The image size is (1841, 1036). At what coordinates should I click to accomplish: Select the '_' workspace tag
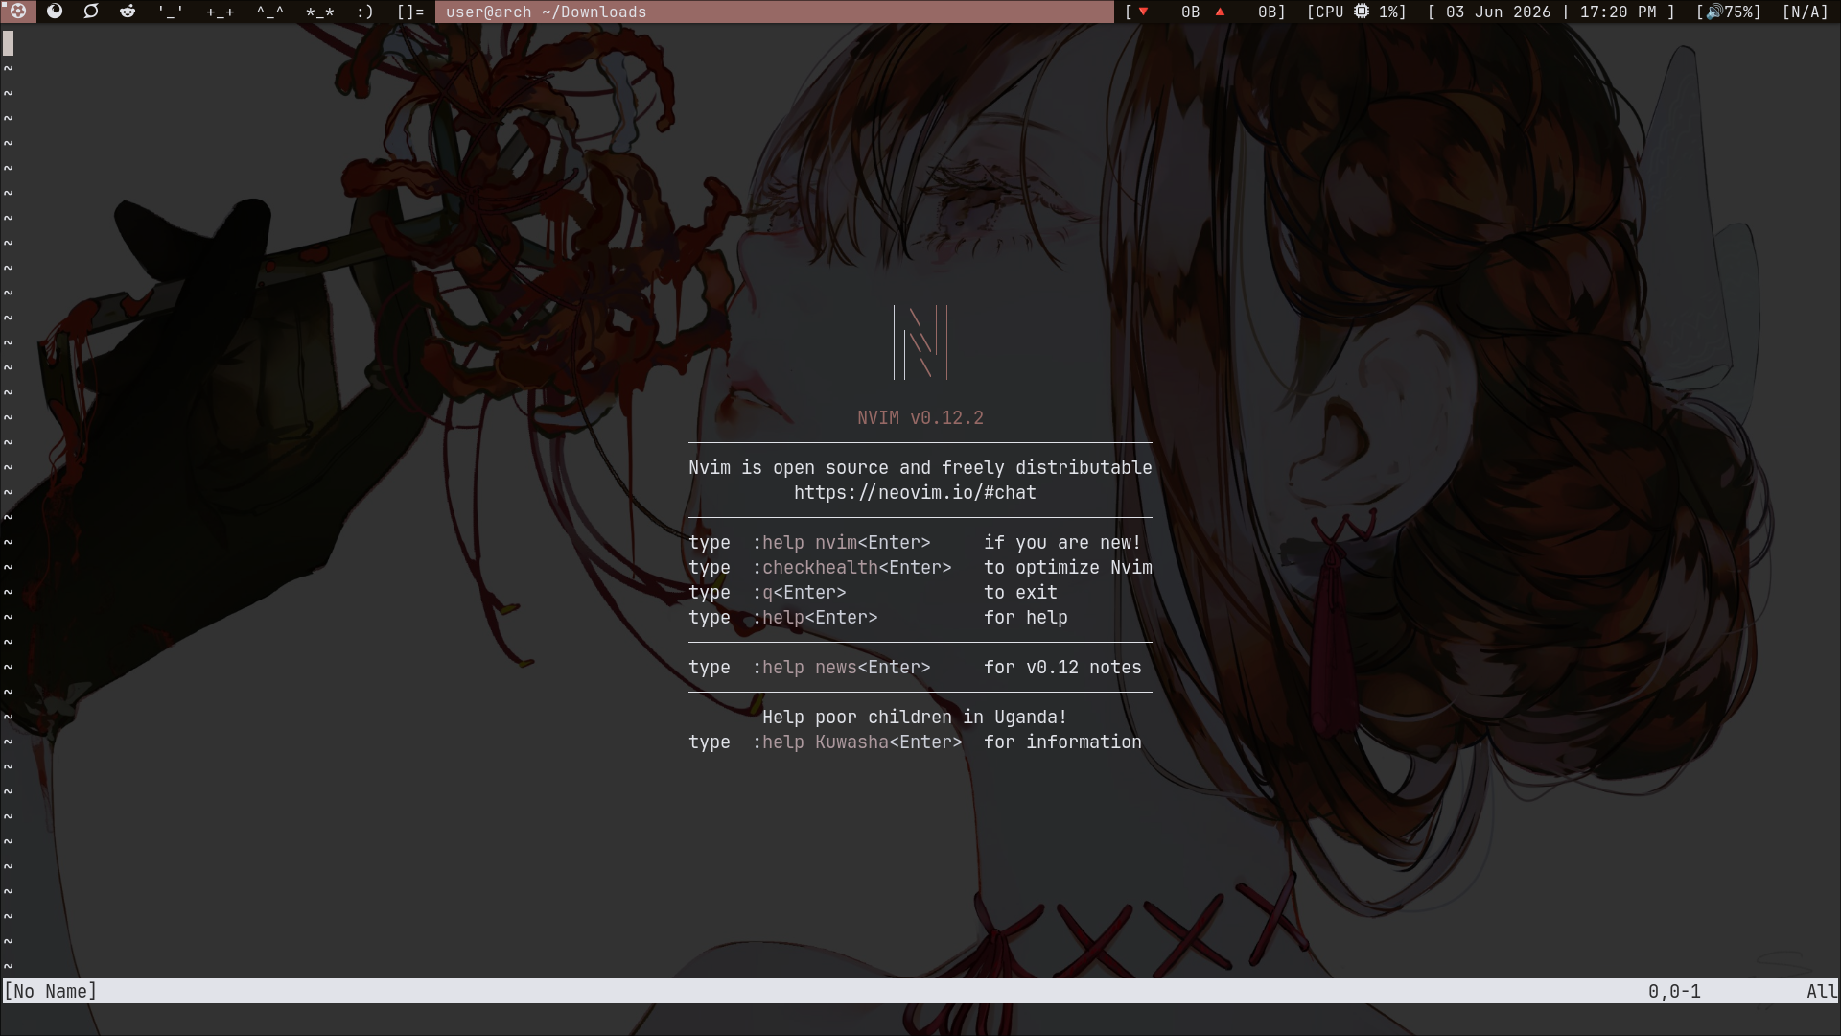pos(171,12)
